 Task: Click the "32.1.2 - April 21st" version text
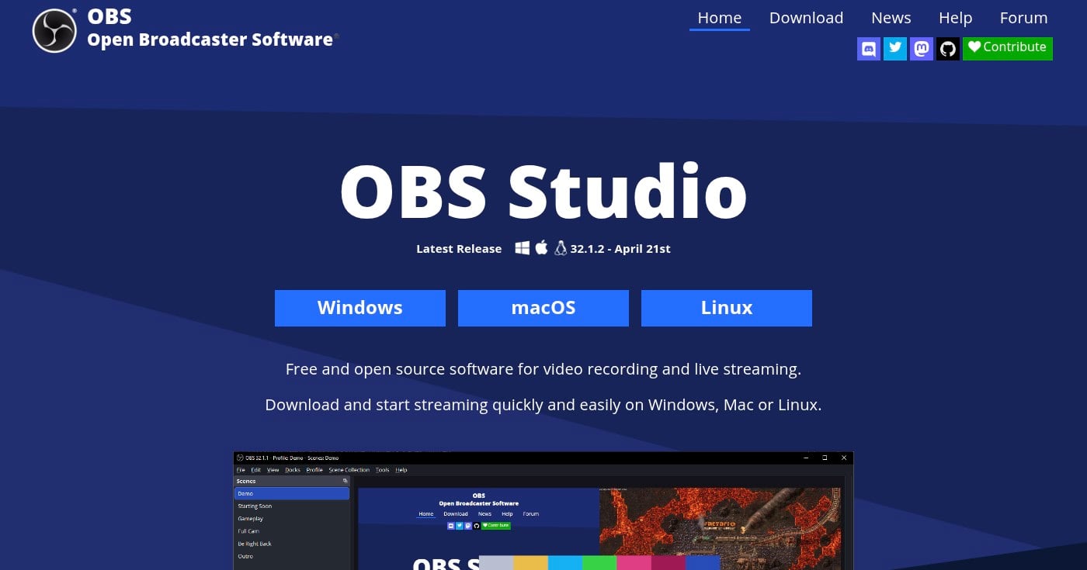pos(620,249)
